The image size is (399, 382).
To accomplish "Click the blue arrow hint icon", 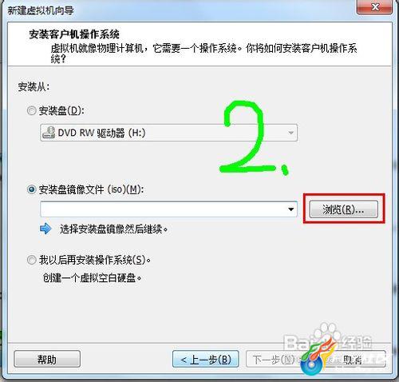I will [x=45, y=229].
